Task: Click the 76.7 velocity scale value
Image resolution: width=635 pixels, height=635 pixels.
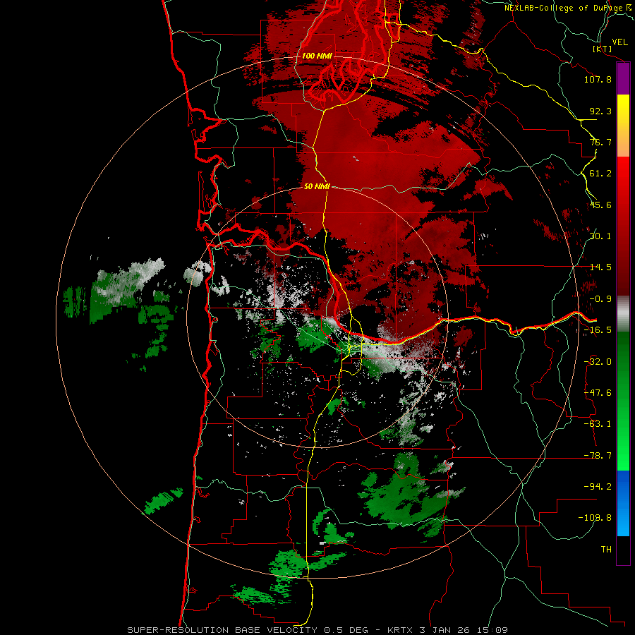Action: point(600,142)
